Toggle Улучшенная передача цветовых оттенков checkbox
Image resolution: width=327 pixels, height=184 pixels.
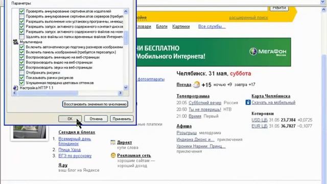click(x=21, y=83)
